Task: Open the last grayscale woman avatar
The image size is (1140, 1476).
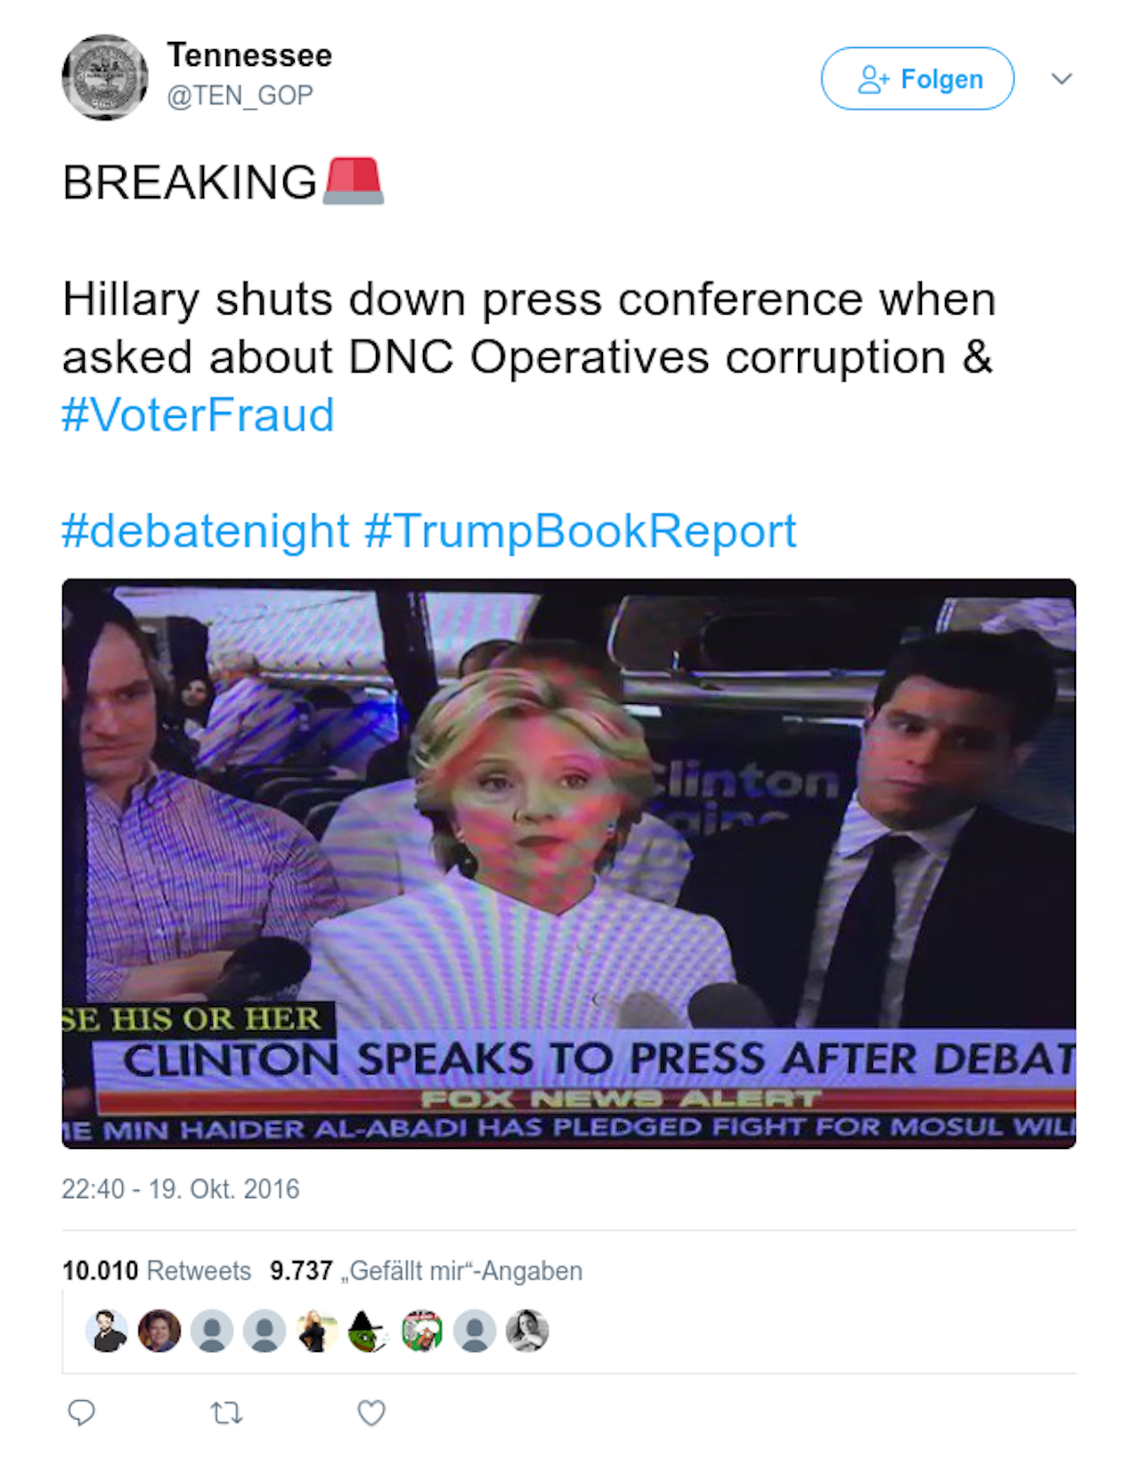Action: (527, 1331)
